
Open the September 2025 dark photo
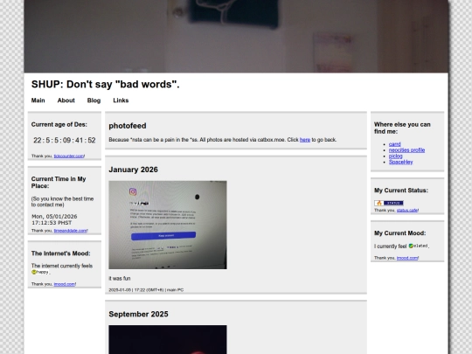[168, 339]
